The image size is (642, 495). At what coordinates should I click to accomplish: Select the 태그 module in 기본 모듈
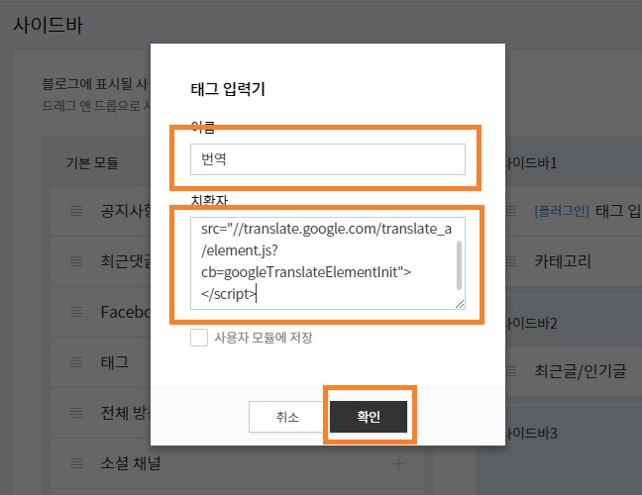115,362
